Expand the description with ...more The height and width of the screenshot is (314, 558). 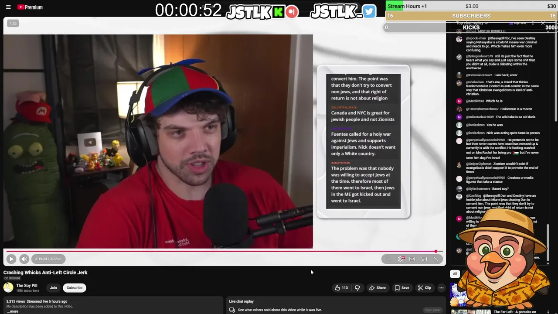pyautogui.click(x=13, y=311)
